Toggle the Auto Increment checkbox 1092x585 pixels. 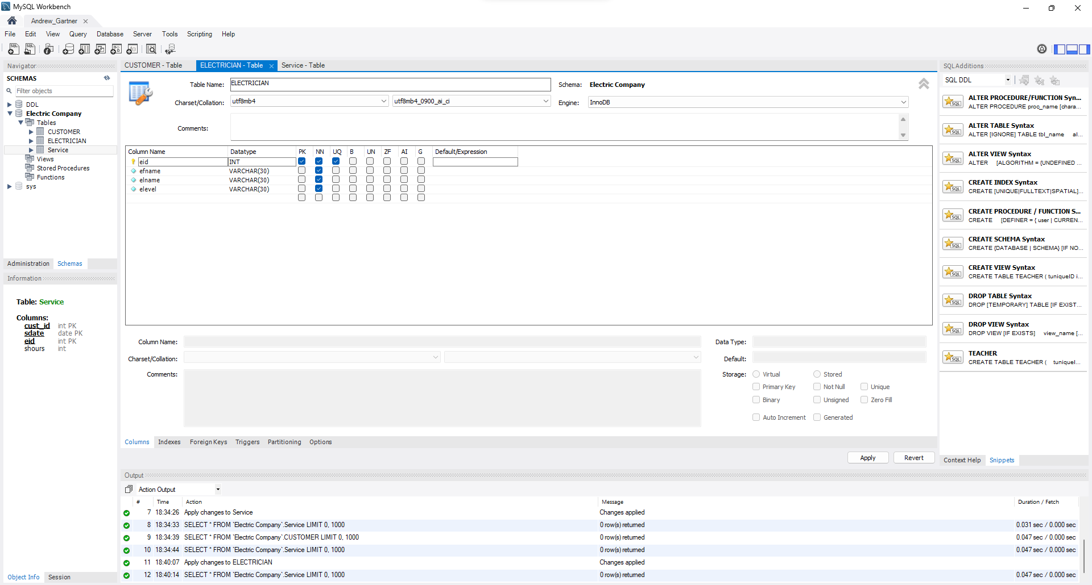click(x=756, y=417)
